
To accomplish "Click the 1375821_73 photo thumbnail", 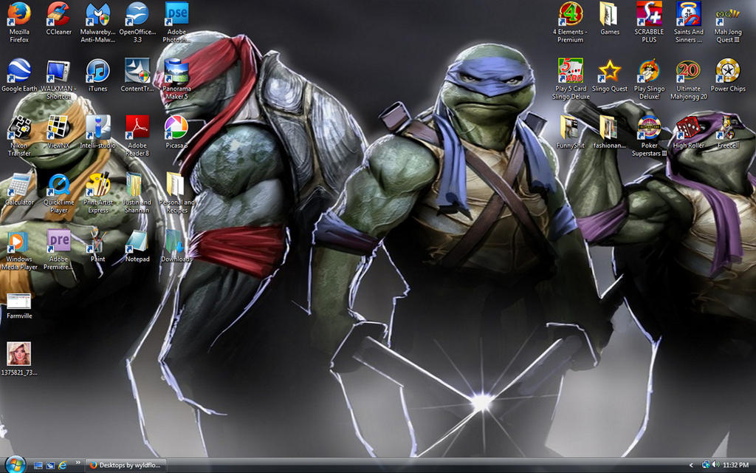I will (x=19, y=354).
